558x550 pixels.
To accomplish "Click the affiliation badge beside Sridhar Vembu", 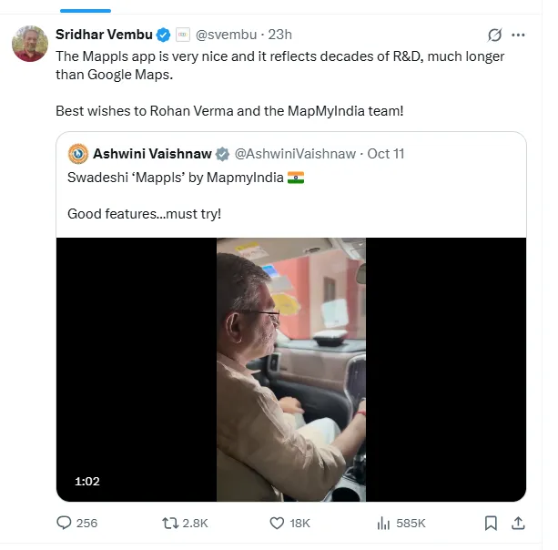I will point(182,35).
